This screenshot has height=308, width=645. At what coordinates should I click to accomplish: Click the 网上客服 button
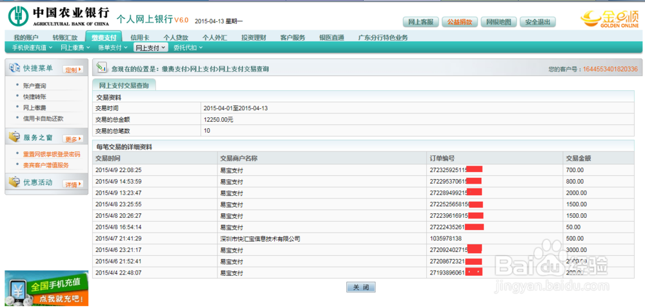coord(421,22)
